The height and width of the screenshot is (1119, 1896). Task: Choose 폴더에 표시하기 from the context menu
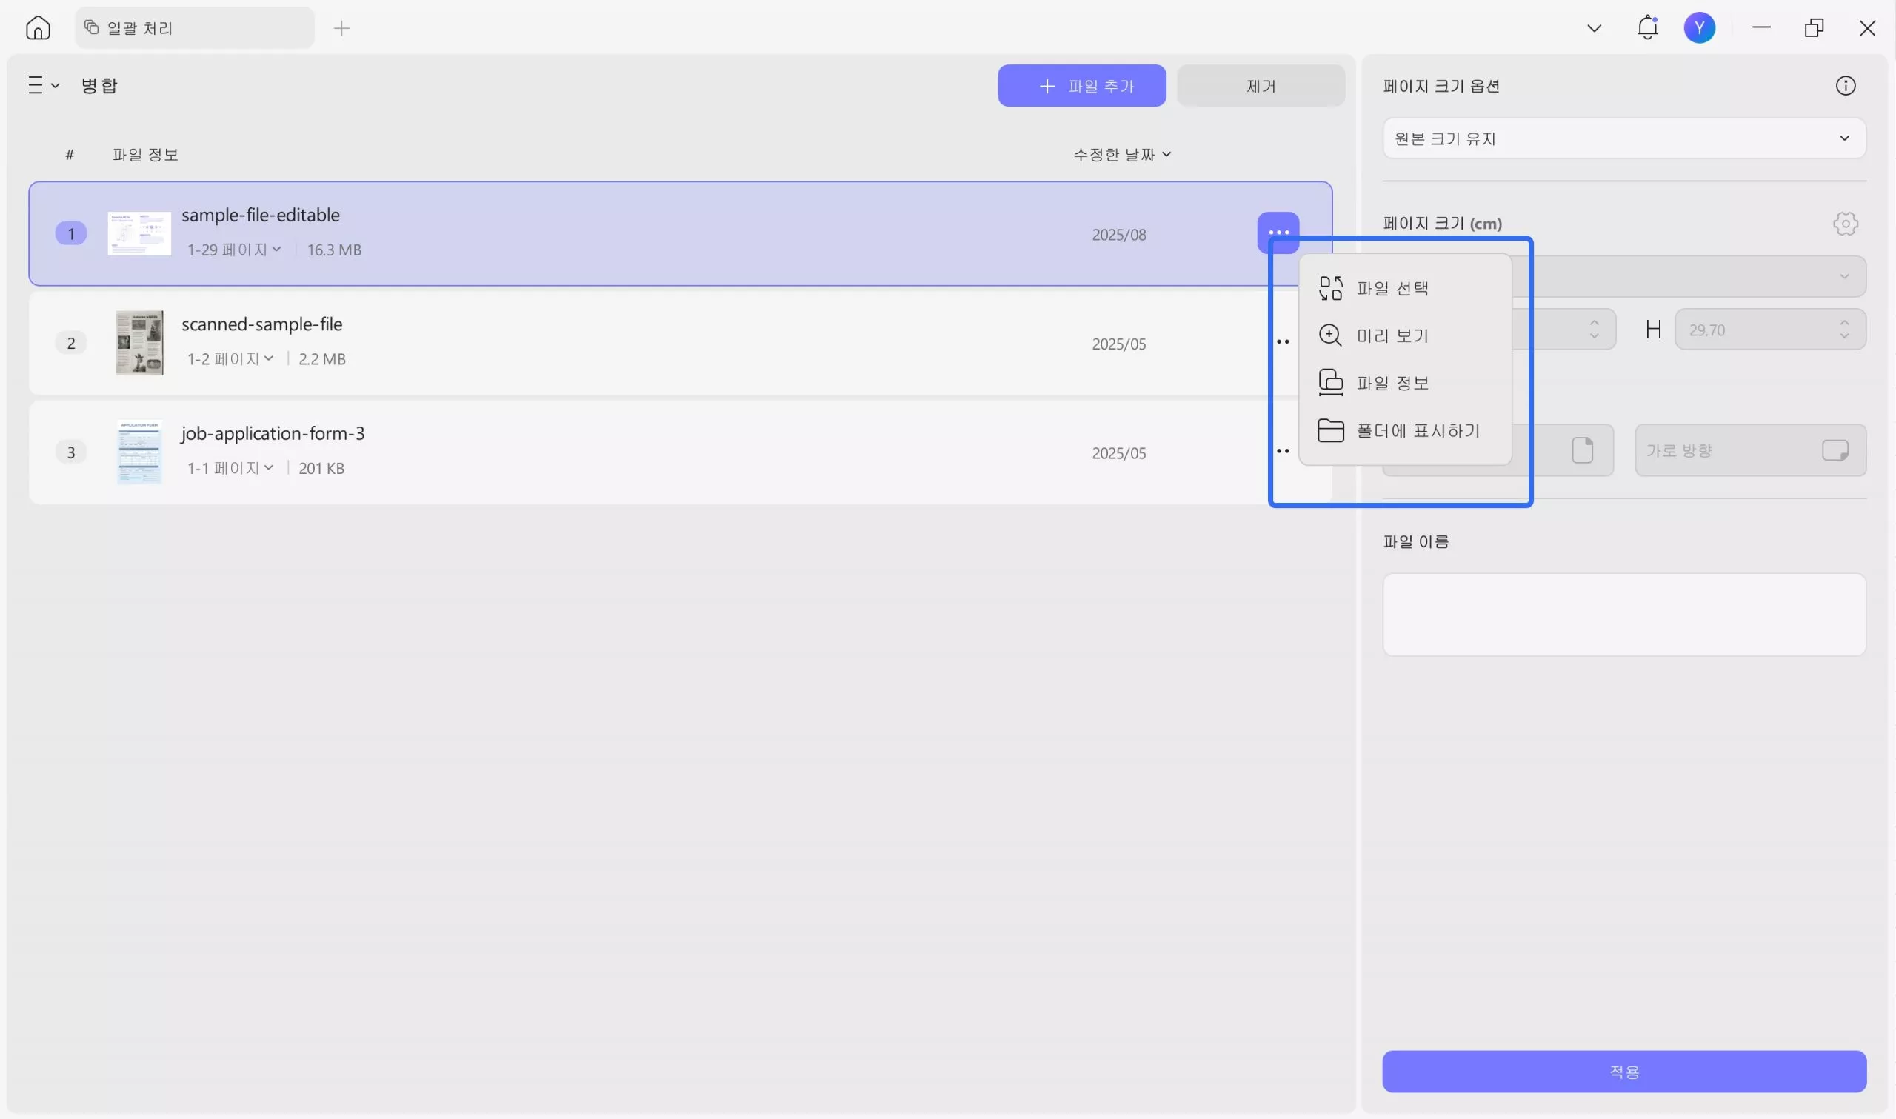coord(1418,430)
